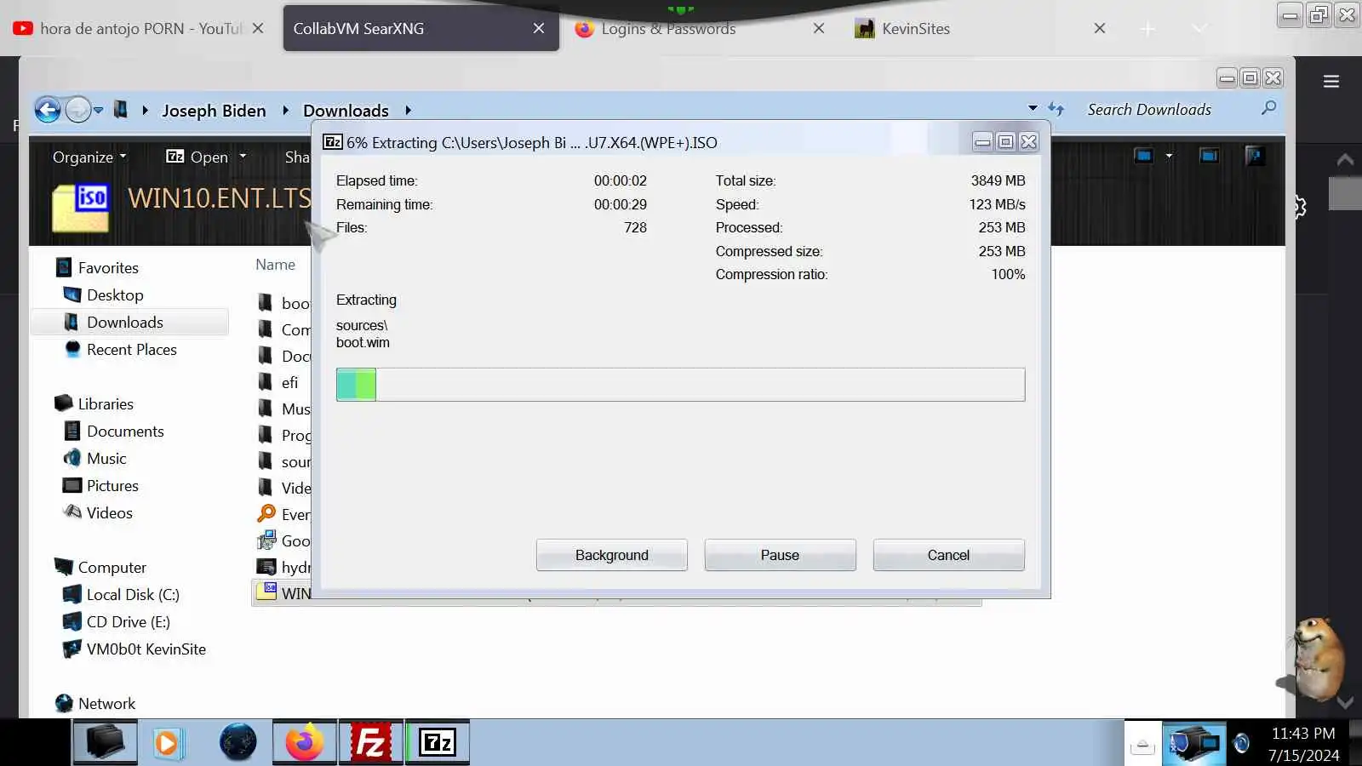Sort by the Name column header
The image size is (1362, 766).
(x=276, y=265)
